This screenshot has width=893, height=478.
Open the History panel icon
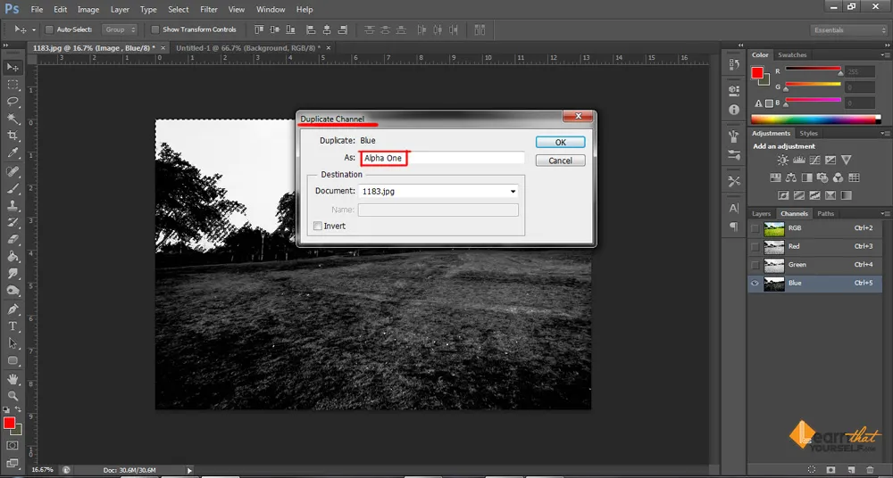[x=734, y=64]
